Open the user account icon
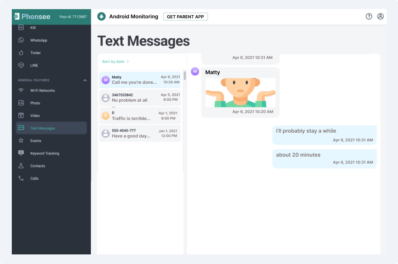 pos(380,17)
